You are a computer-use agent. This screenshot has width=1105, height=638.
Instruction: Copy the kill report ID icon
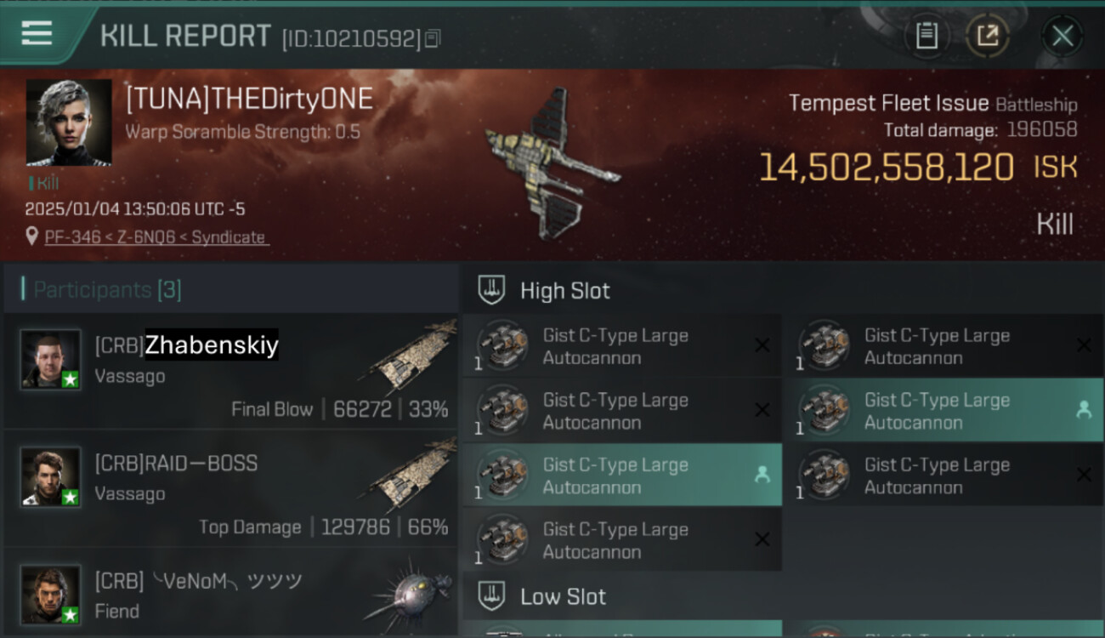pyautogui.click(x=433, y=38)
